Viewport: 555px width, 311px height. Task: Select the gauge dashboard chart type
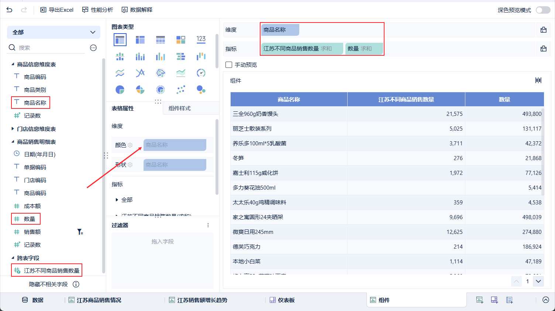pos(201,73)
